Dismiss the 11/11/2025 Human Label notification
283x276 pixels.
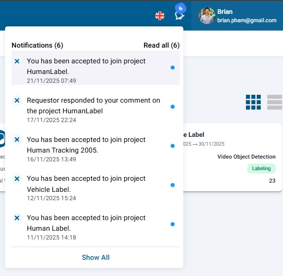(17, 218)
